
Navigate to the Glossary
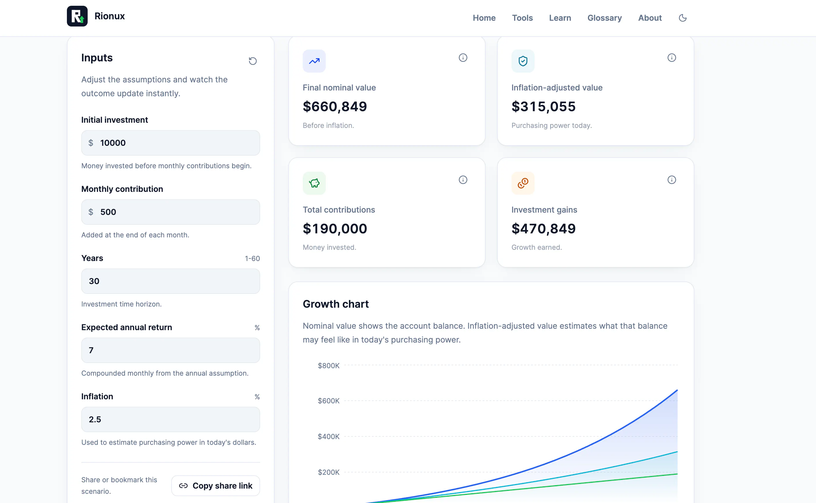click(x=604, y=18)
